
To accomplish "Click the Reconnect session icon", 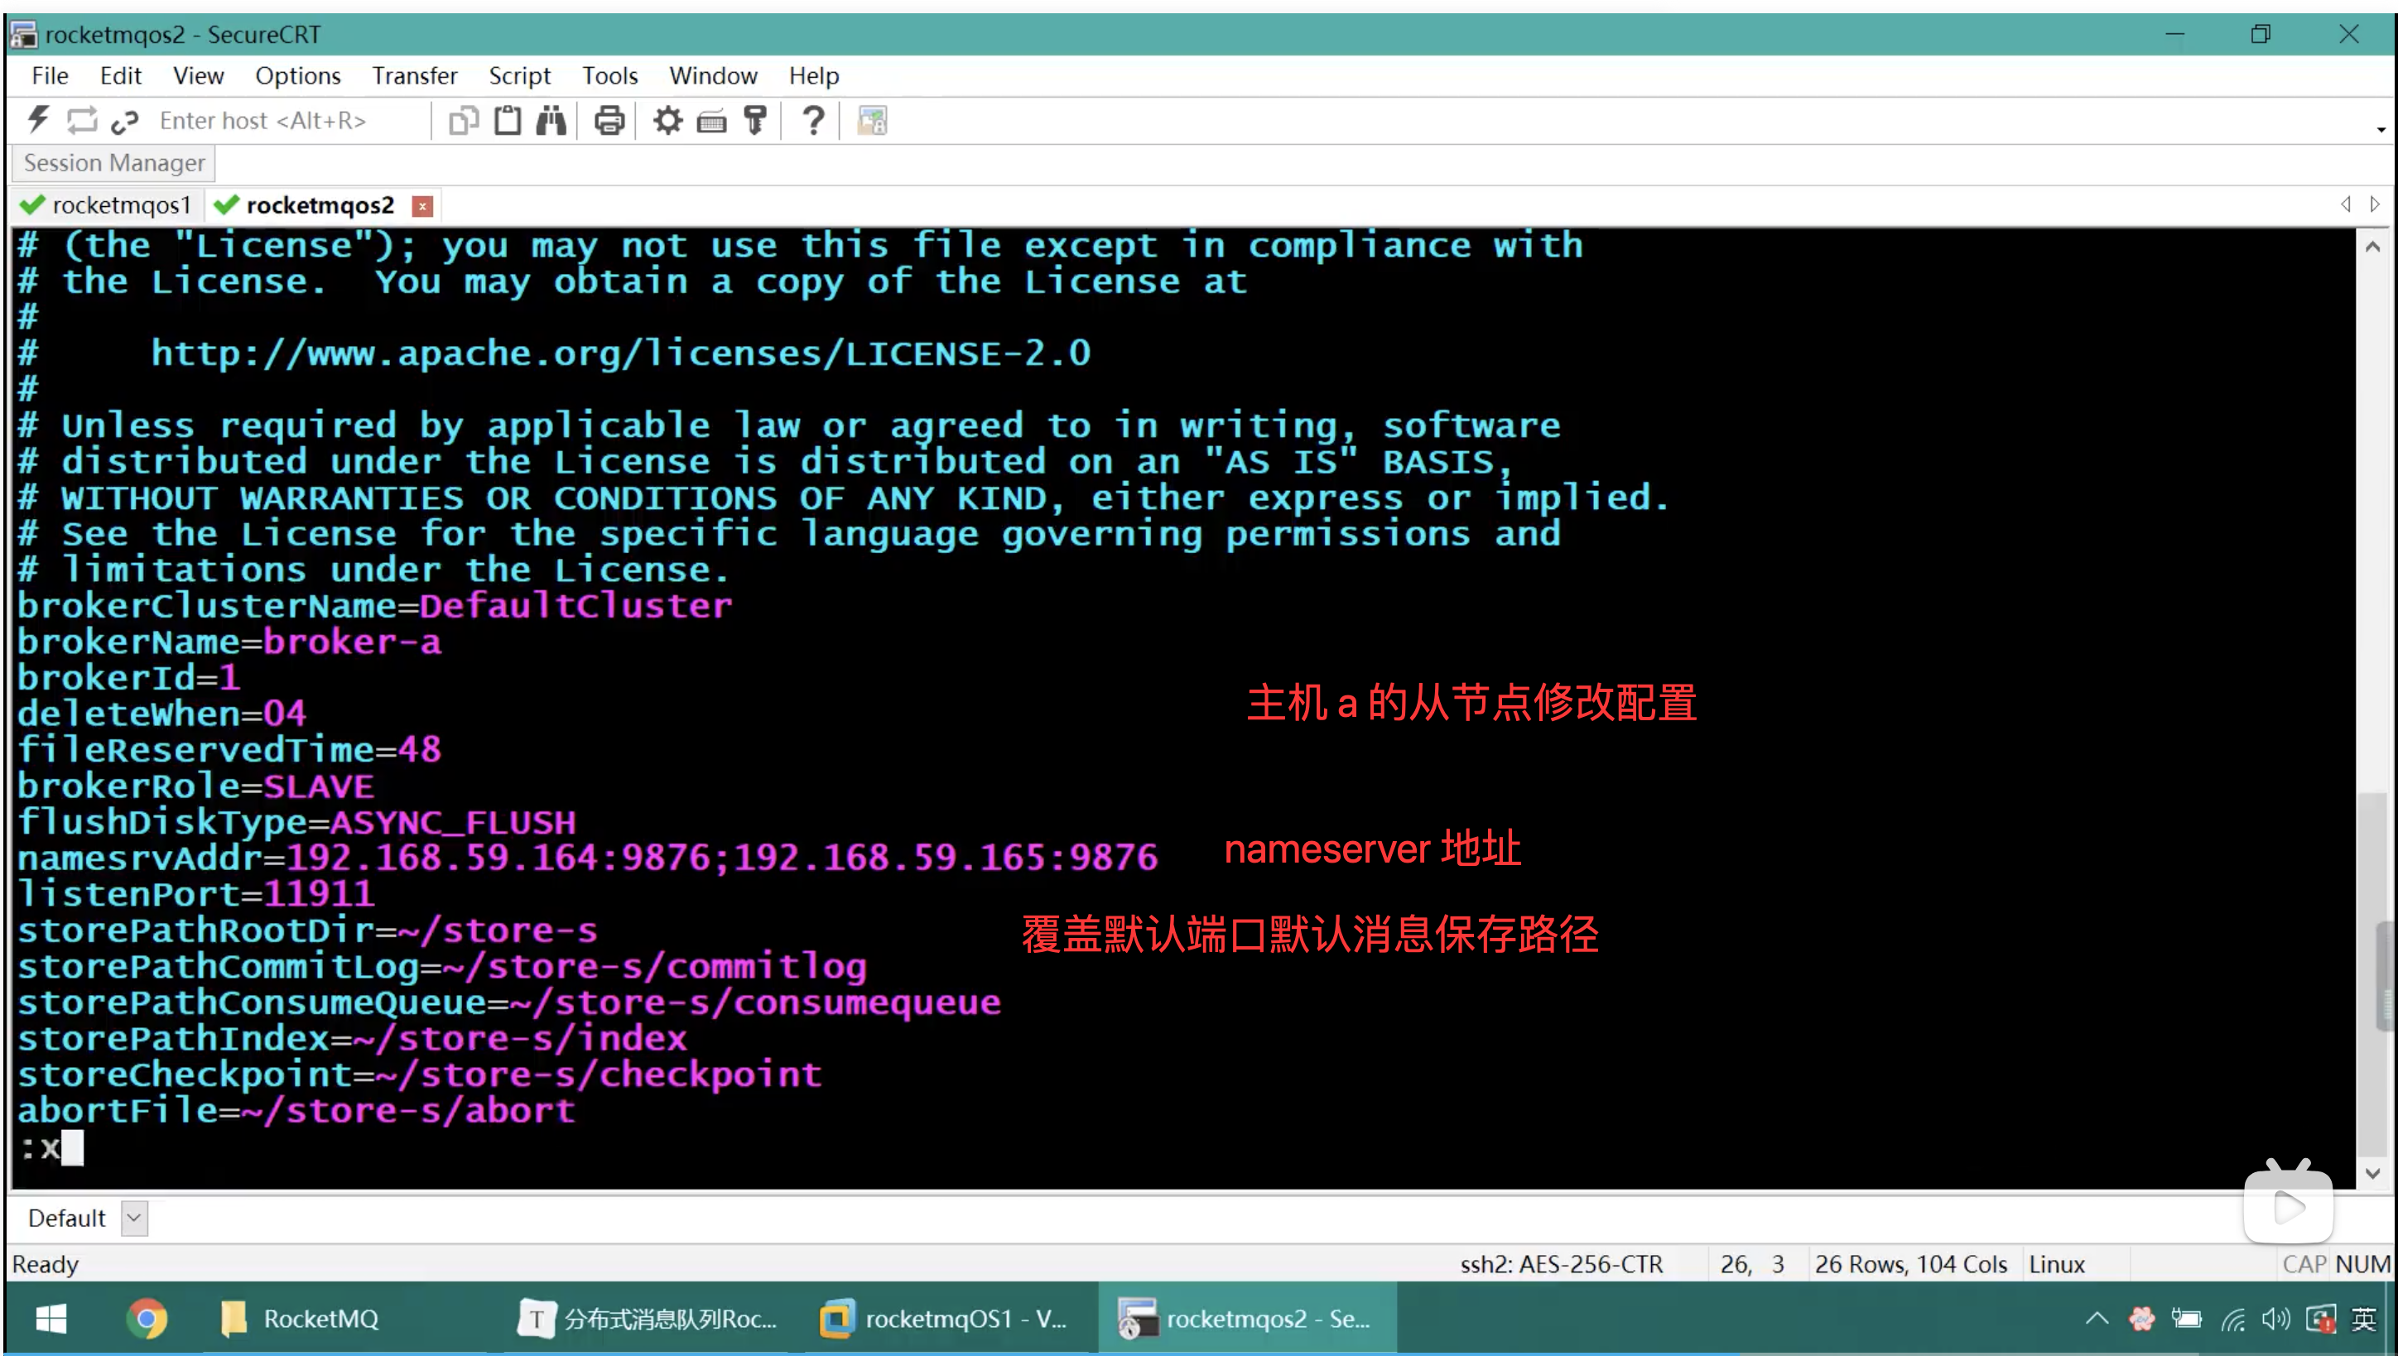I will pos(82,120).
